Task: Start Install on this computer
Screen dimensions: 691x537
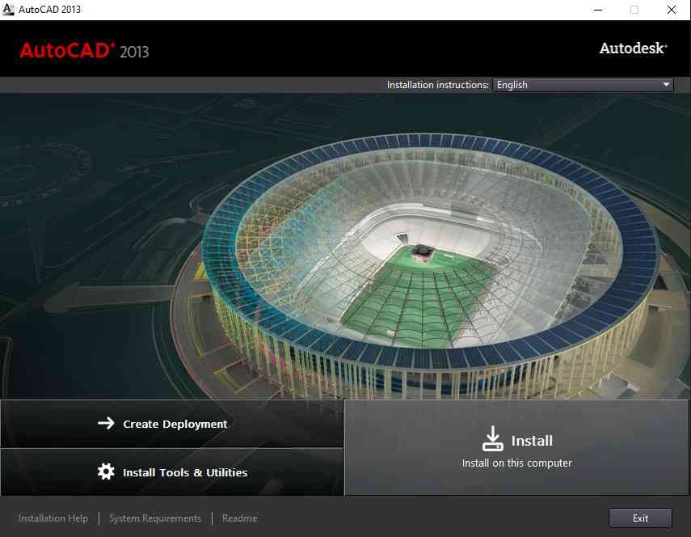Action: pos(516,447)
